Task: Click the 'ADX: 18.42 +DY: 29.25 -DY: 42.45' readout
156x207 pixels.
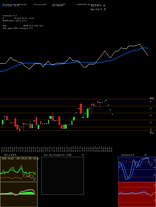Action: pos(20,159)
